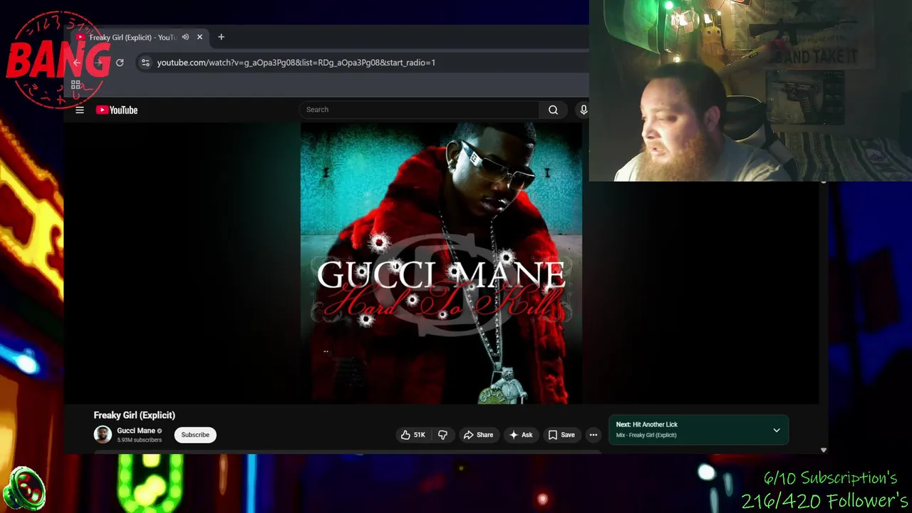Viewport: 912px width, 513px height.
Task: Click the 5.93M subscribers text
Action: [139, 440]
